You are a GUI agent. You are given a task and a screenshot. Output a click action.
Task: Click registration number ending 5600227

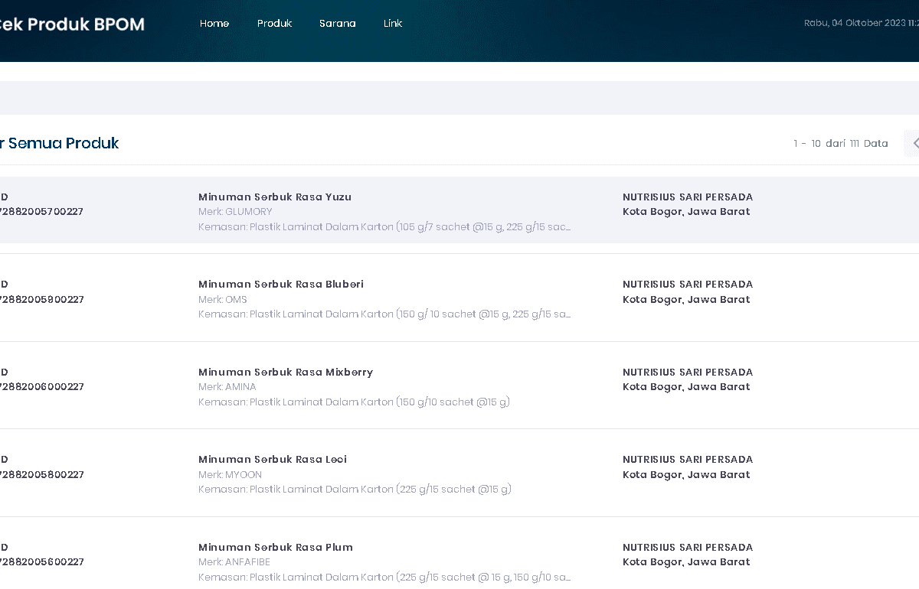[41, 562]
